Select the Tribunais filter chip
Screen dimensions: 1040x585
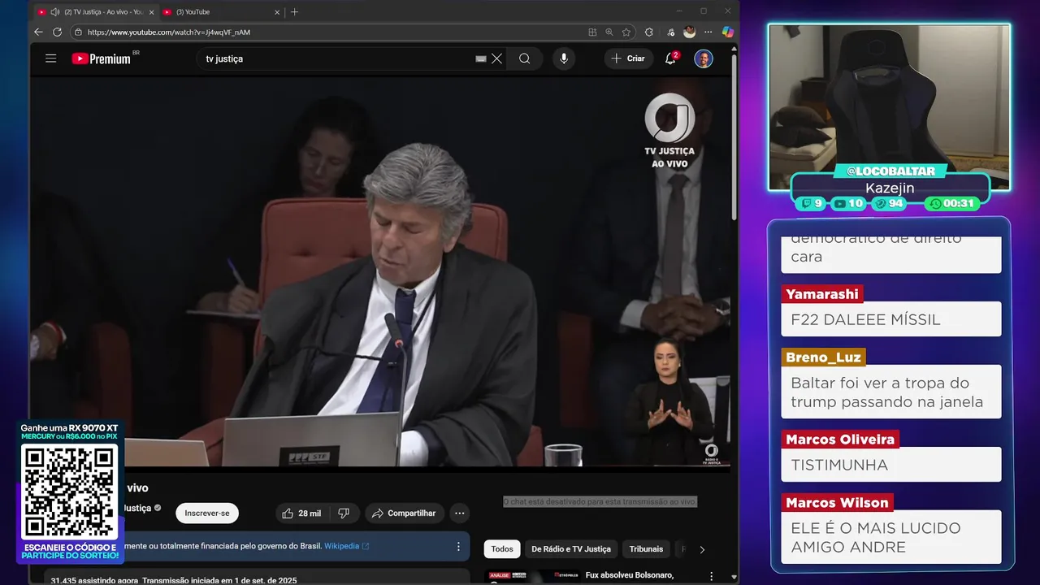tap(646, 549)
